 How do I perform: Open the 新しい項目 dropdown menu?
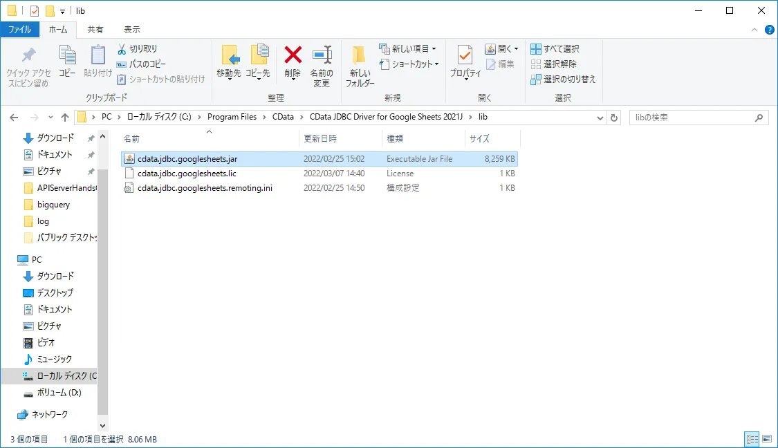pos(408,49)
